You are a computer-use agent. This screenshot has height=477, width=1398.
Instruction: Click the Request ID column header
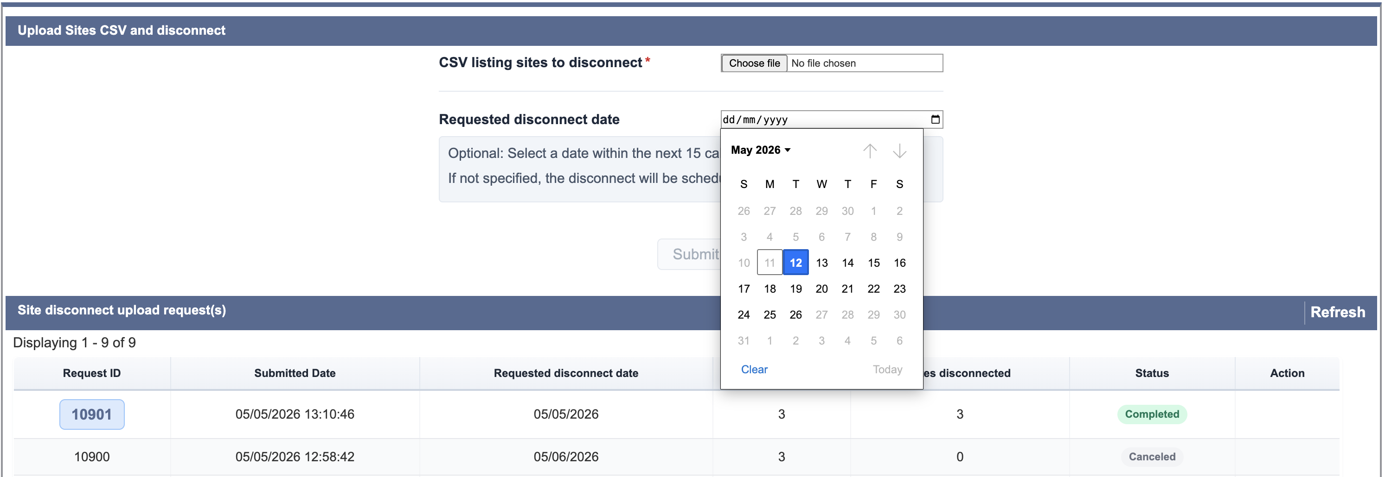tap(92, 373)
